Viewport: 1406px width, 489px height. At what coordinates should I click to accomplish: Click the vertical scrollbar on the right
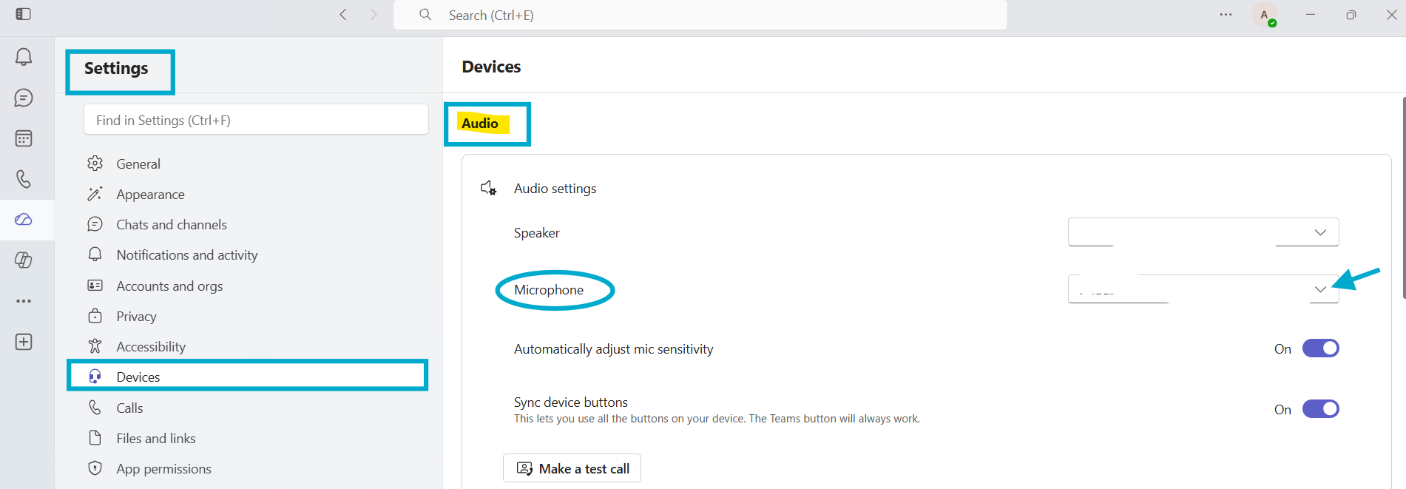pos(1403,198)
